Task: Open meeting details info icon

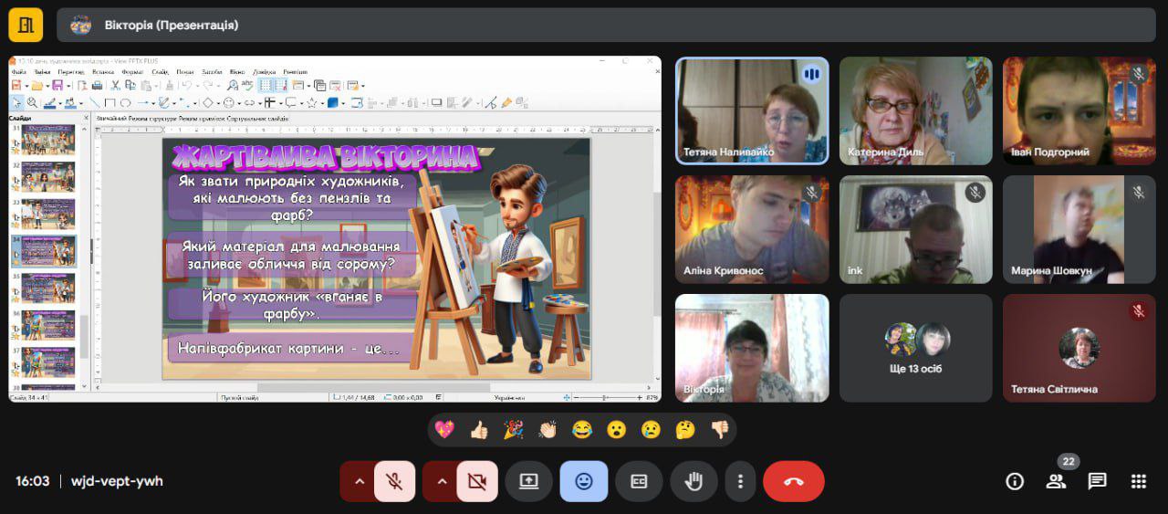Action: click(x=1014, y=481)
